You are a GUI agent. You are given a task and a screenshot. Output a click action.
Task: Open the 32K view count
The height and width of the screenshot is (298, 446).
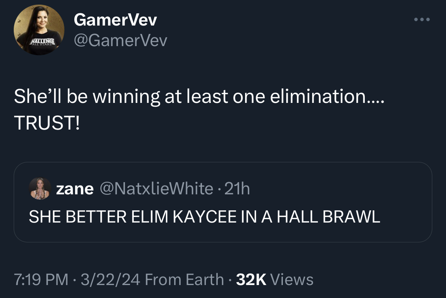251,279
